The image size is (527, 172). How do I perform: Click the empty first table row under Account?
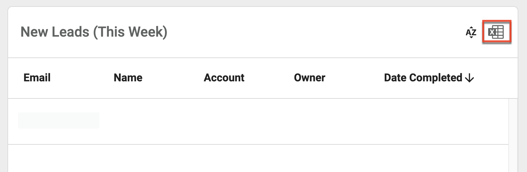click(224, 121)
